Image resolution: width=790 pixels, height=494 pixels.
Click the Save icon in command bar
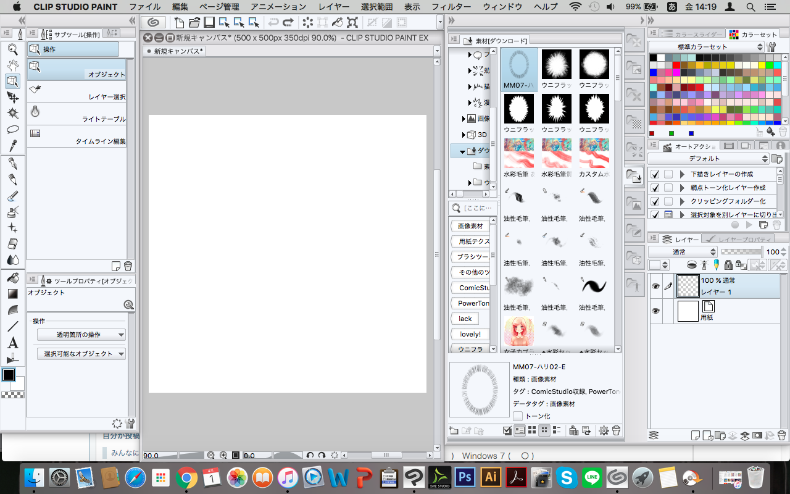pos(209,23)
